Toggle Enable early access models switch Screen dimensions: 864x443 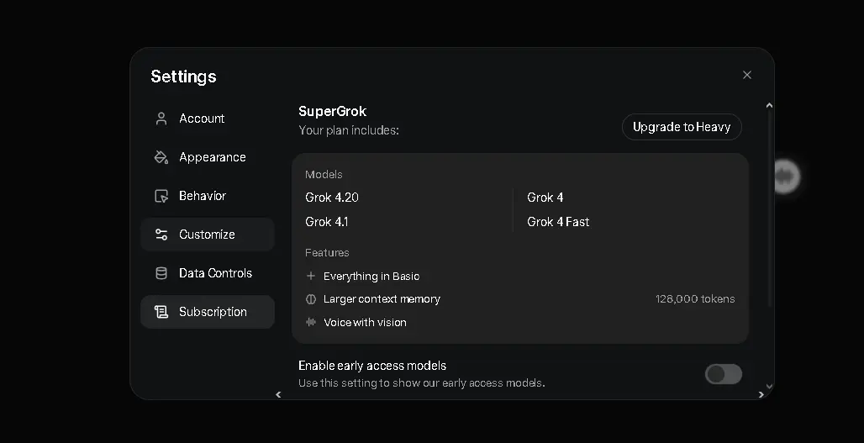(723, 374)
